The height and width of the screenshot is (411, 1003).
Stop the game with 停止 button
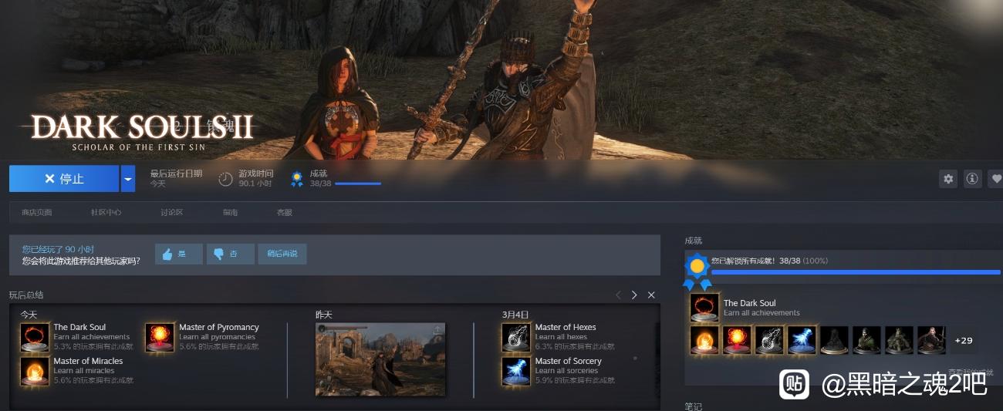(64, 179)
